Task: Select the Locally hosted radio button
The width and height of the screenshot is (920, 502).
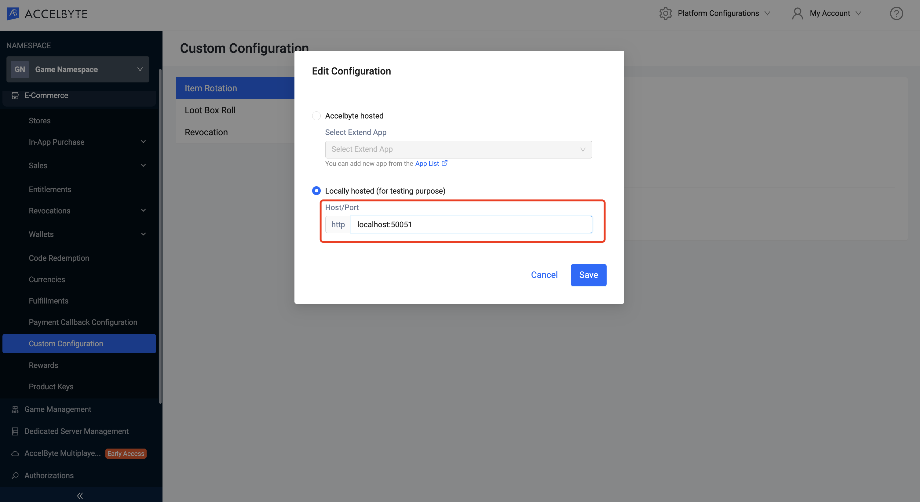Action: pyautogui.click(x=316, y=191)
